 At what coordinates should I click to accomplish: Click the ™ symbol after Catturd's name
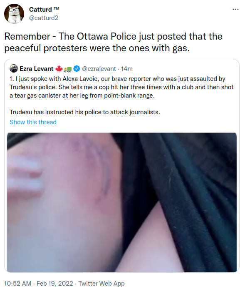(x=56, y=9)
